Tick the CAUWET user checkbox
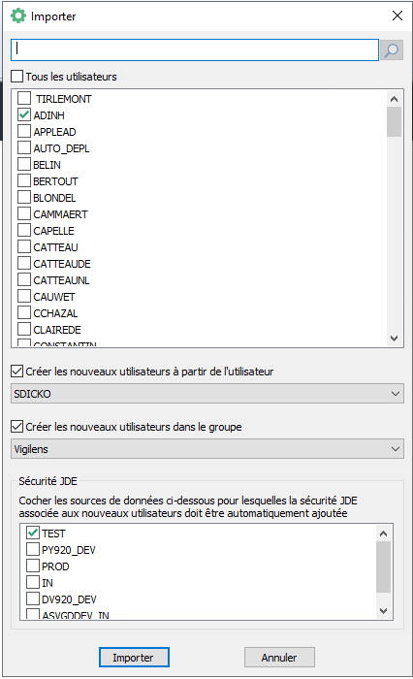The height and width of the screenshot is (679, 413). pos(24,296)
